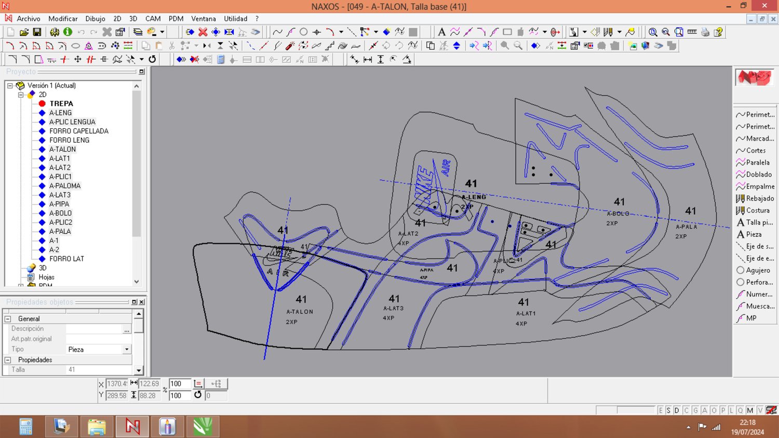The width and height of the screenshot is (779, 438).
Task: Open dropdown arrow beside the pencils icon
Action: click(620, 32)
